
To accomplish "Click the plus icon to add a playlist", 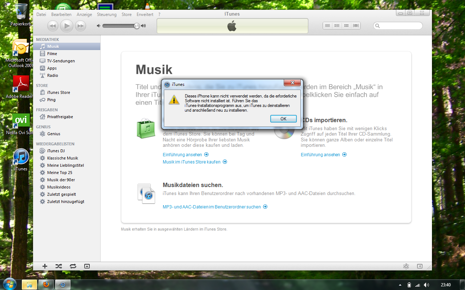I will click(x=45, y=266).
